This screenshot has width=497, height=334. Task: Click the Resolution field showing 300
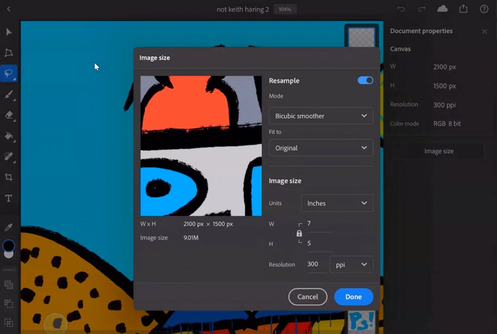pyautogui.click(x=316, y=264)
